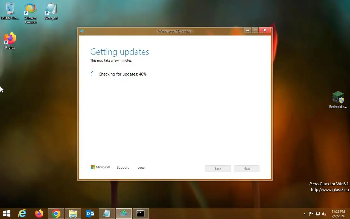Open the Action Center flag icon
The height and width of the screenshot is (219, 350).
coord(311,214)
